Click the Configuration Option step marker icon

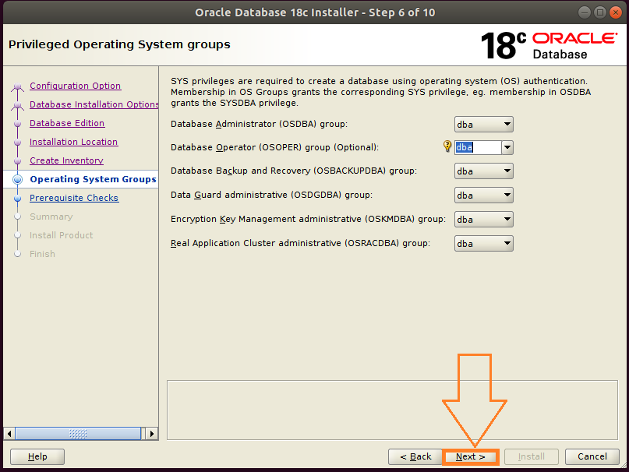coord(17,86)
